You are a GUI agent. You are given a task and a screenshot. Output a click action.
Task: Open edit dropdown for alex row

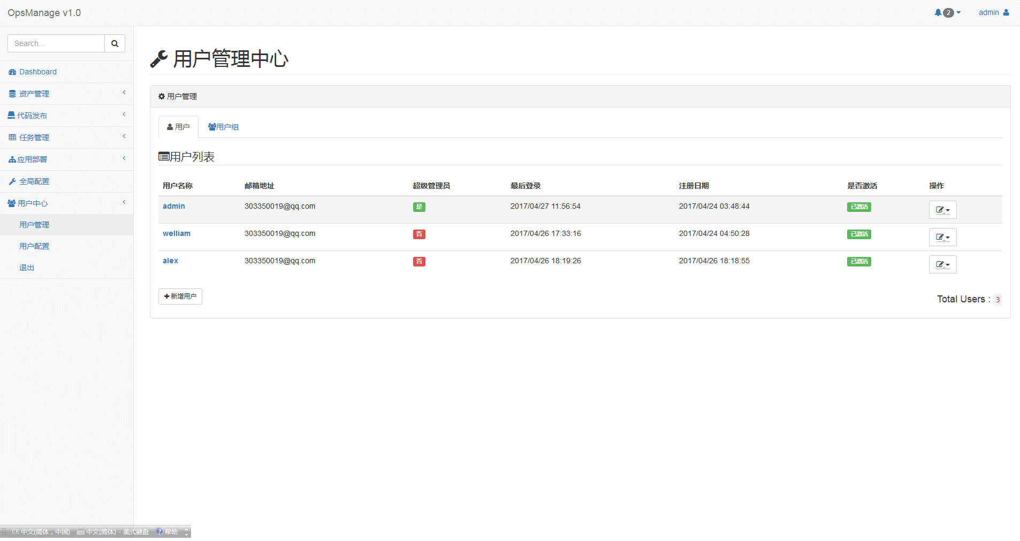click(x=942, y=264)
